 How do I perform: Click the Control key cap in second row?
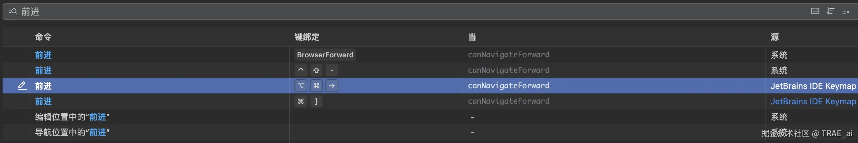pyautogui.click(x=301, y=70)
